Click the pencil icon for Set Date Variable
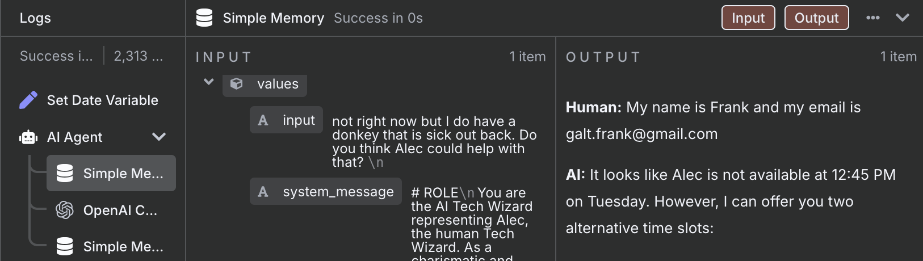 (x=28, y=100)
